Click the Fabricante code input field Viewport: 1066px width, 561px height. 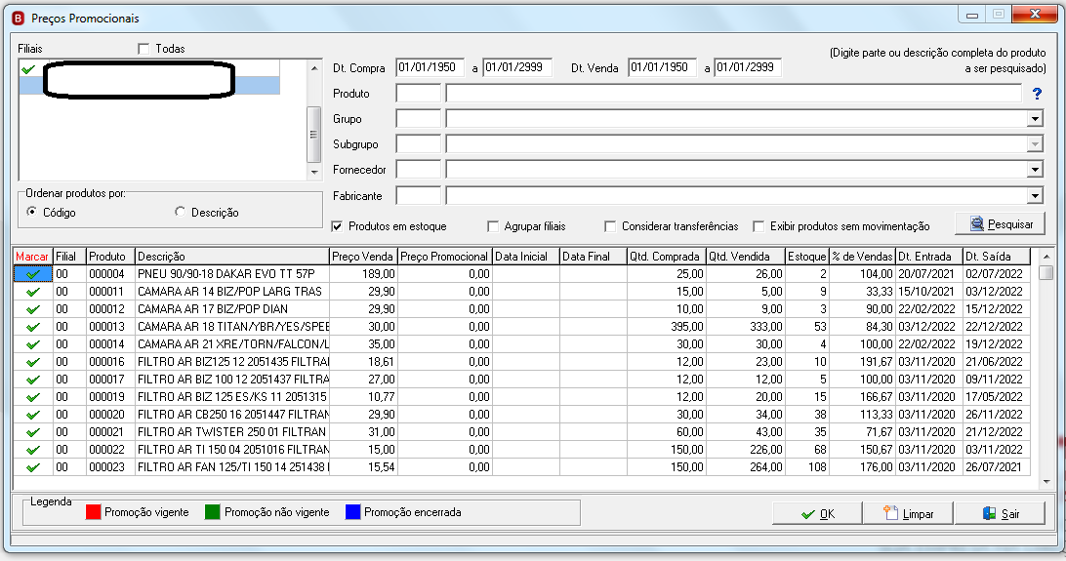tap(418, 195)
